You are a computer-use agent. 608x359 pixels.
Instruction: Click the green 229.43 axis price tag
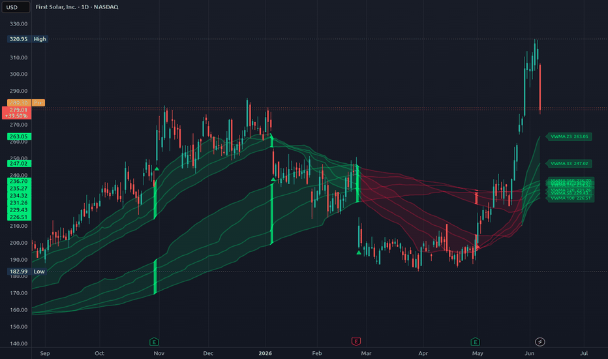19,210
